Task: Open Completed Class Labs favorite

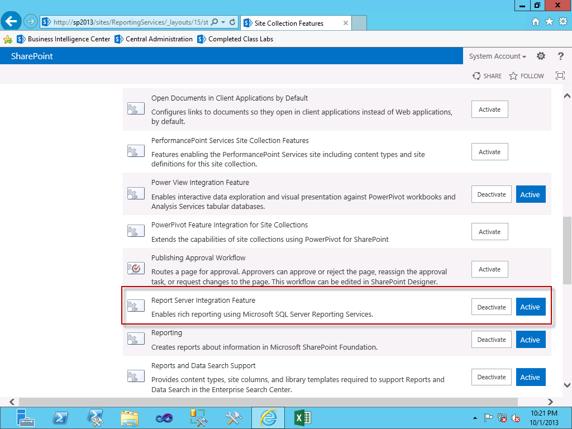Action: pos(235,39)
